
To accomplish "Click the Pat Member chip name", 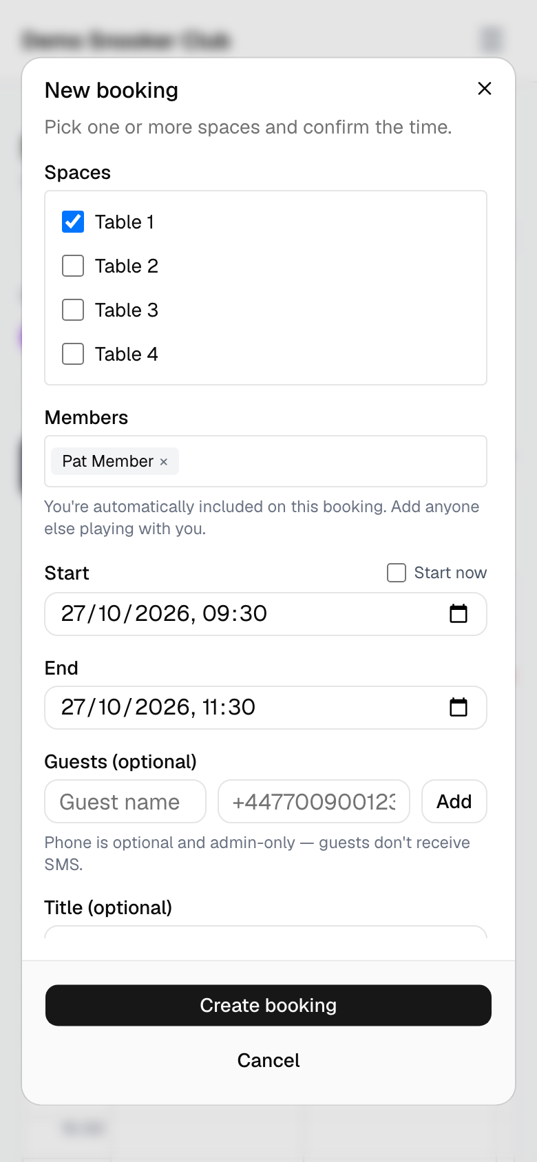I will [108, 461].
